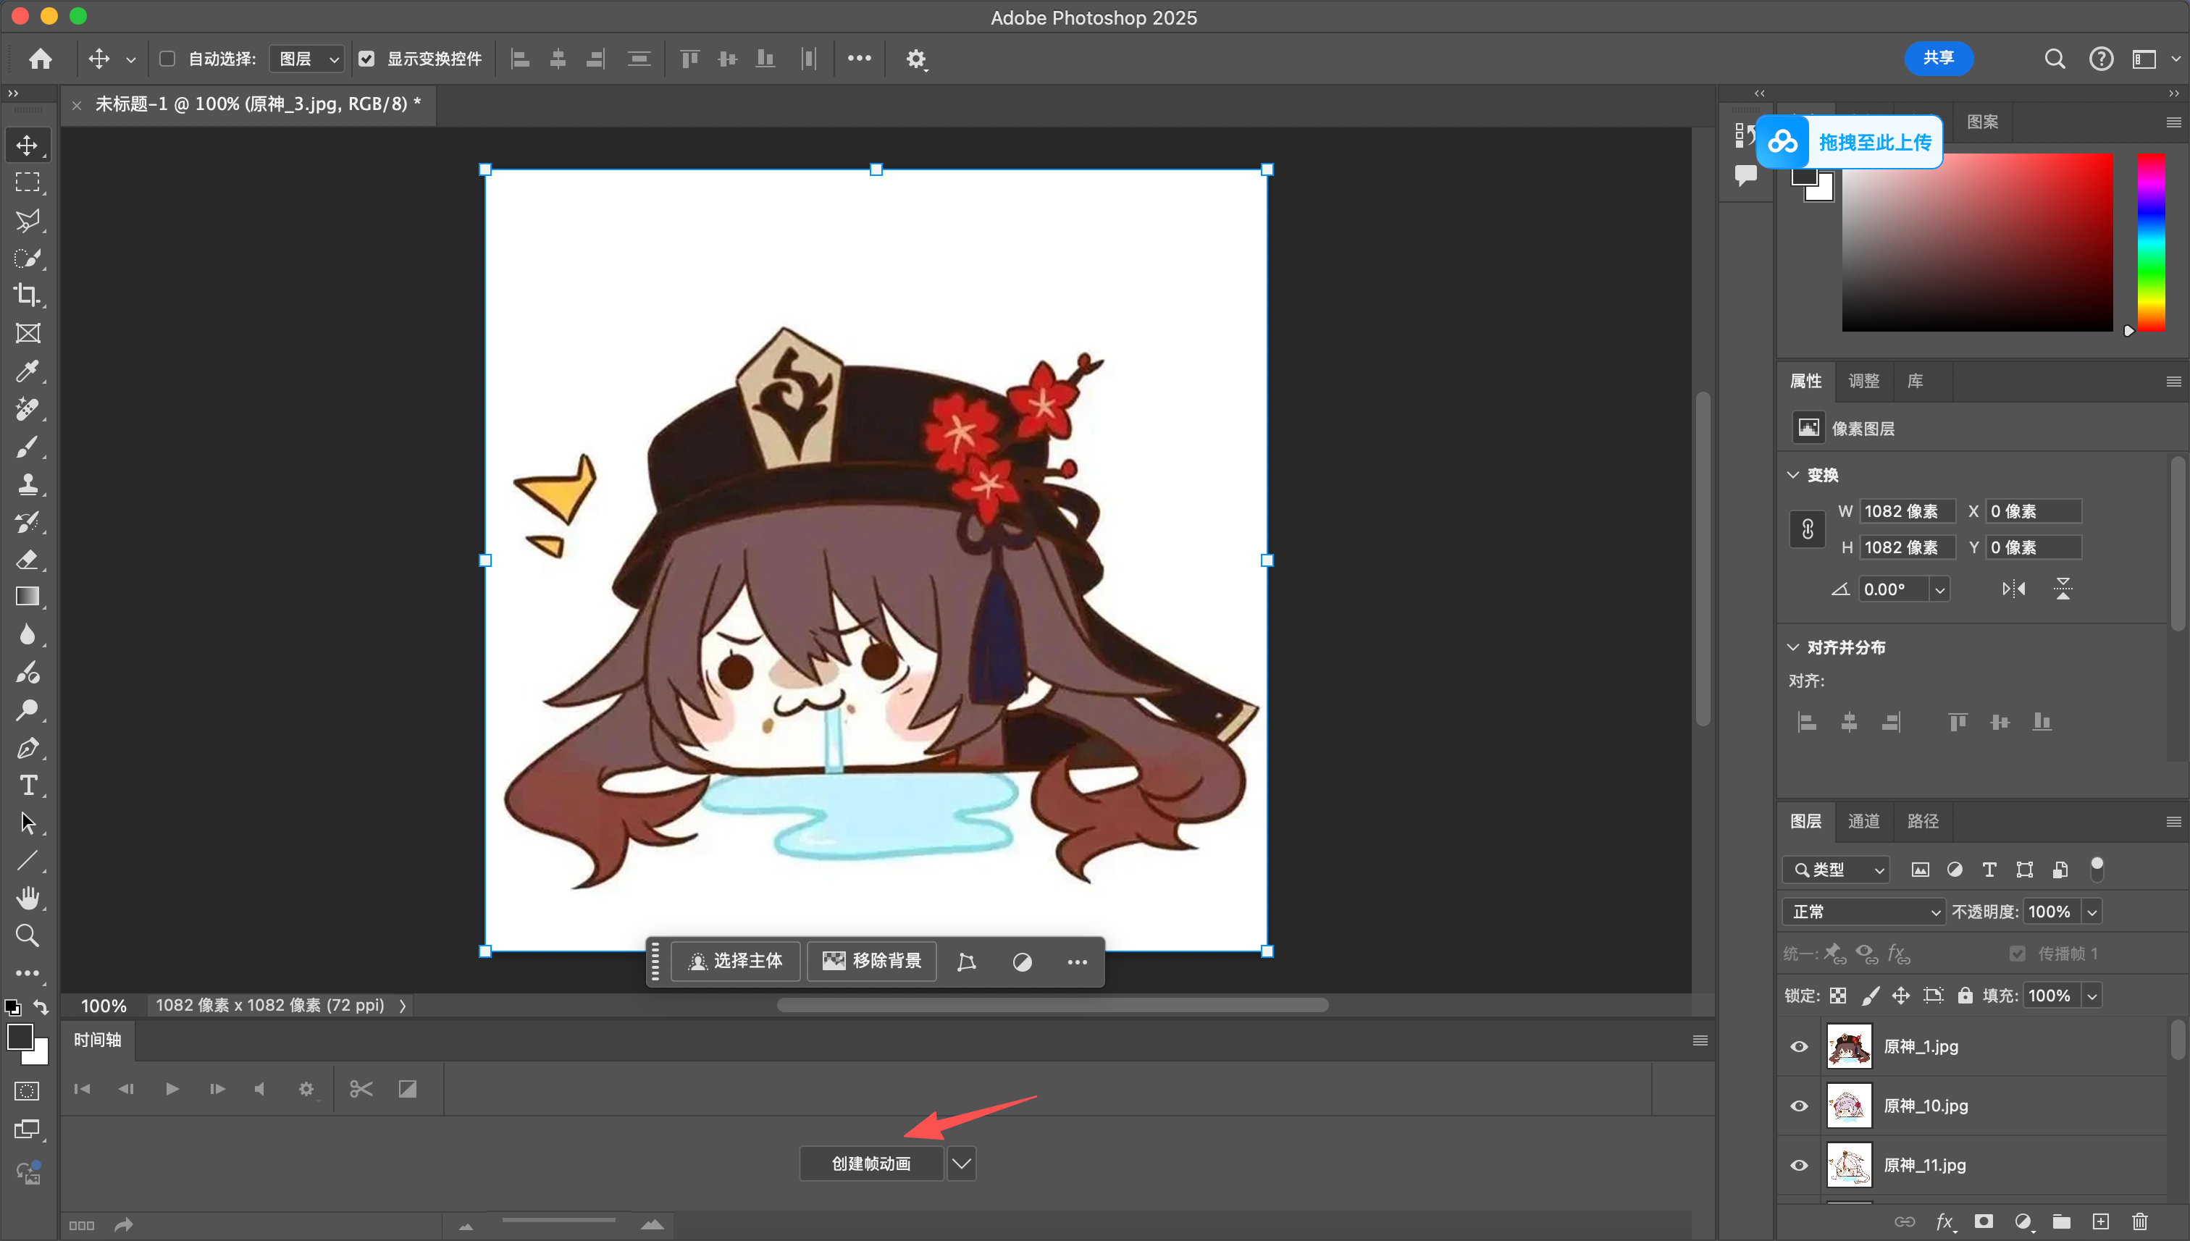
Task: Hide the 原神_11.jpg layer
Action: (1799, 1165)
